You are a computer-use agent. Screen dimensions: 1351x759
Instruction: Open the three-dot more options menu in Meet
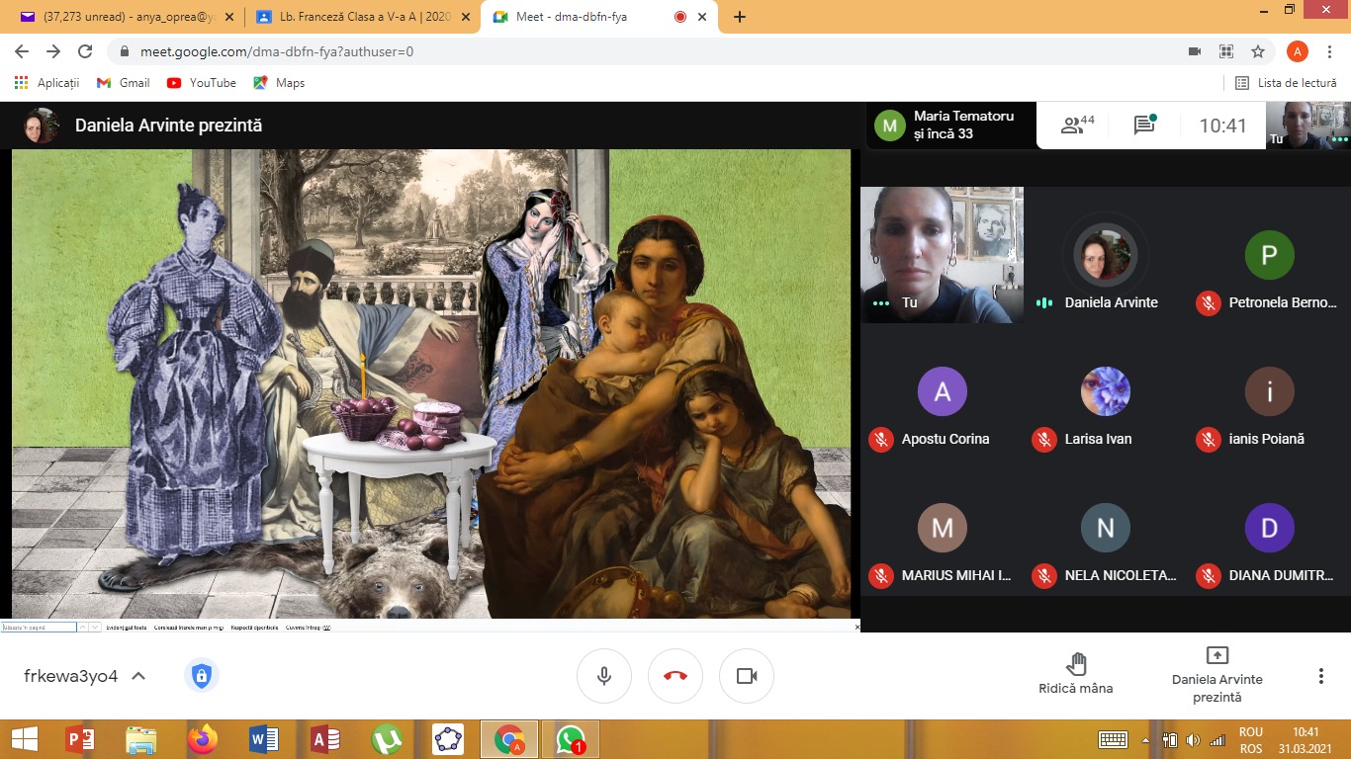tap(1320, 676)
